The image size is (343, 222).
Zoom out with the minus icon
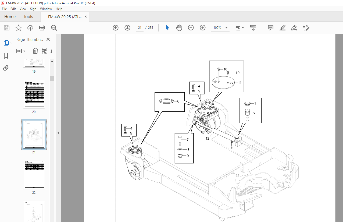tap(191, 28)
